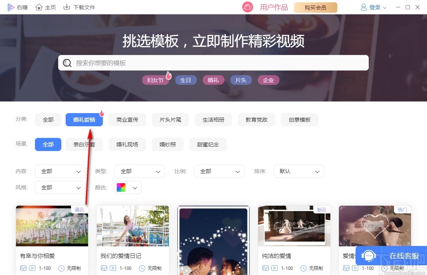Viewport: 427px width, 275px height.
Task: Toggle the 企业 filter tag
Action: pos(268,80)
